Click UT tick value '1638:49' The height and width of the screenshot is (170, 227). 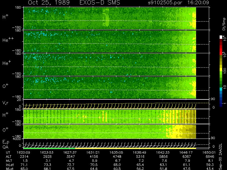[139, 152]
